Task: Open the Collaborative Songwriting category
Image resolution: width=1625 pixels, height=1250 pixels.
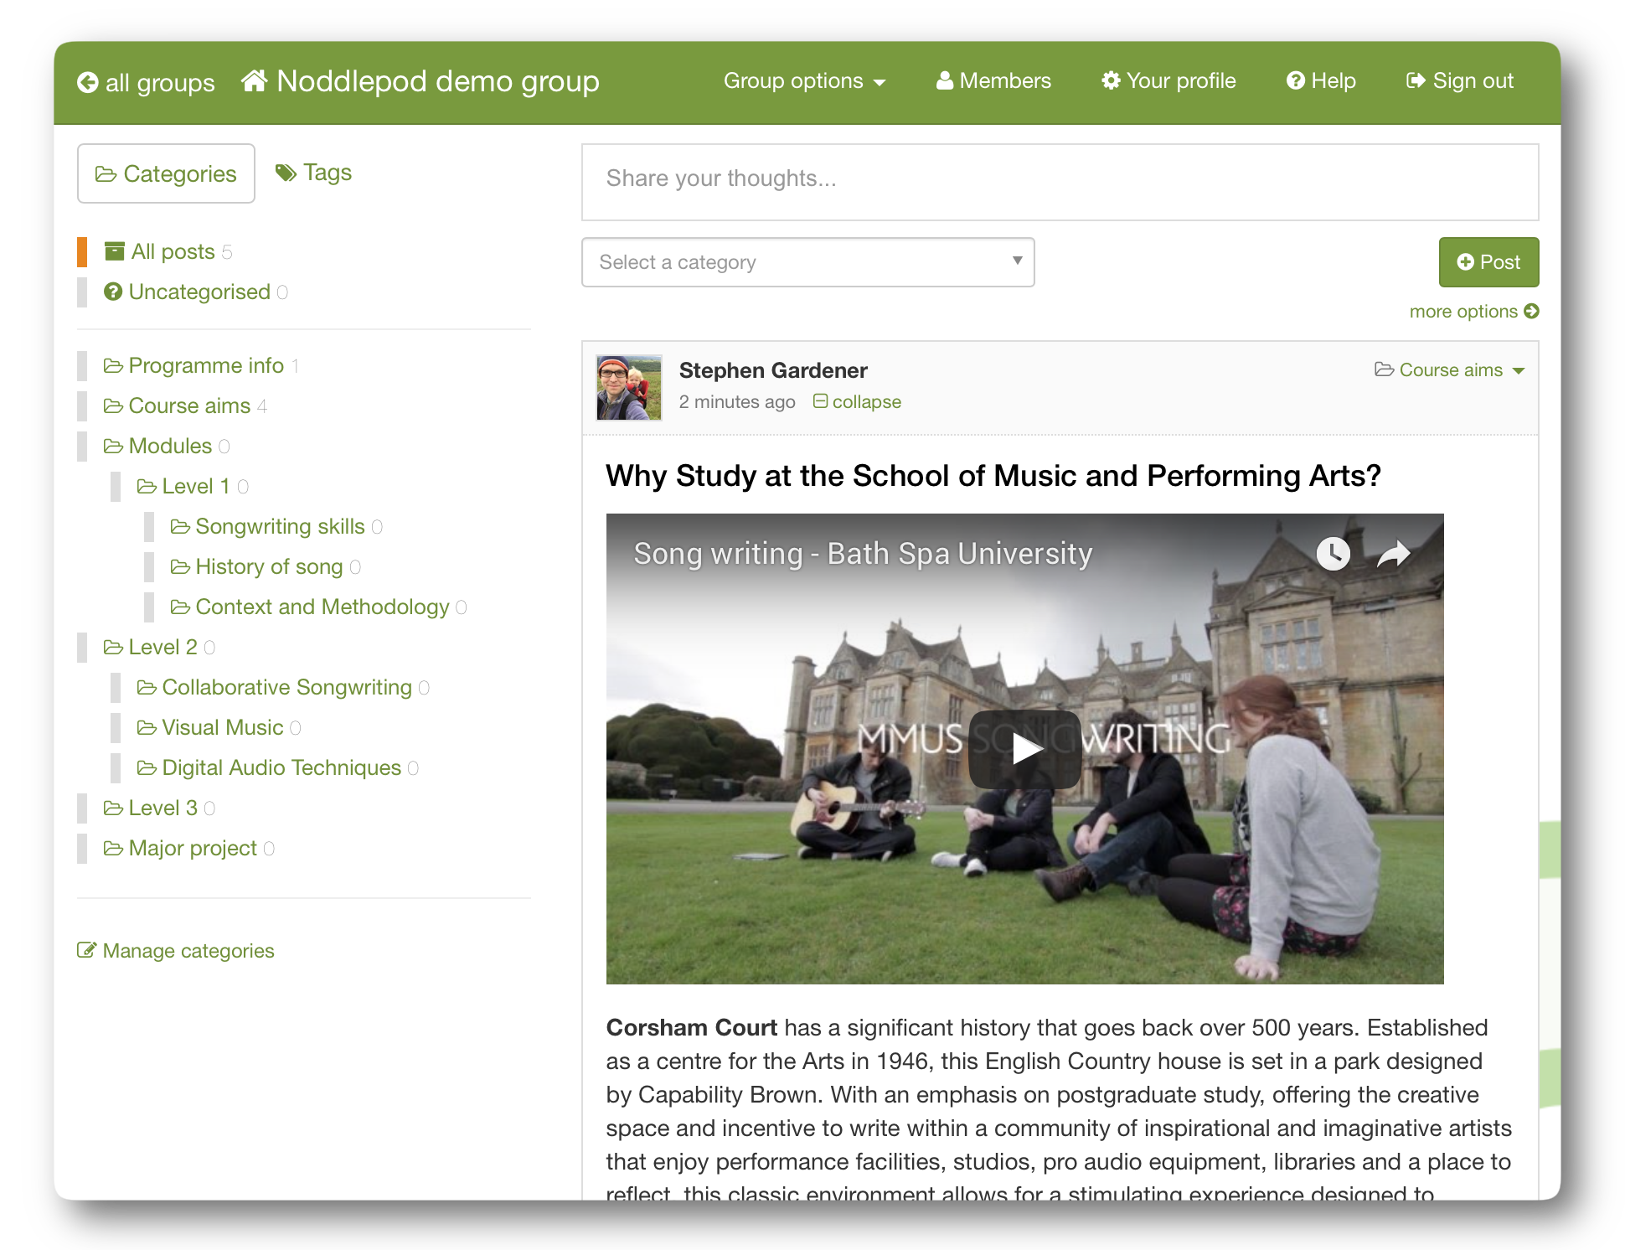Action: pyautogui.click(x=283, y=687)
